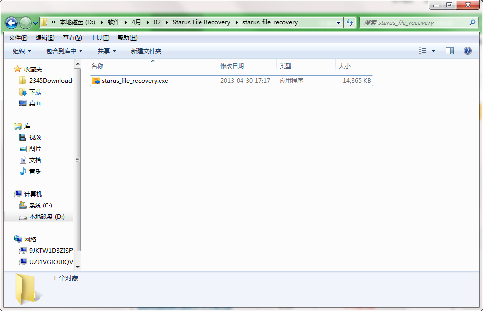
Task: Open the 工具(T) menu
Action: (100, 38)
